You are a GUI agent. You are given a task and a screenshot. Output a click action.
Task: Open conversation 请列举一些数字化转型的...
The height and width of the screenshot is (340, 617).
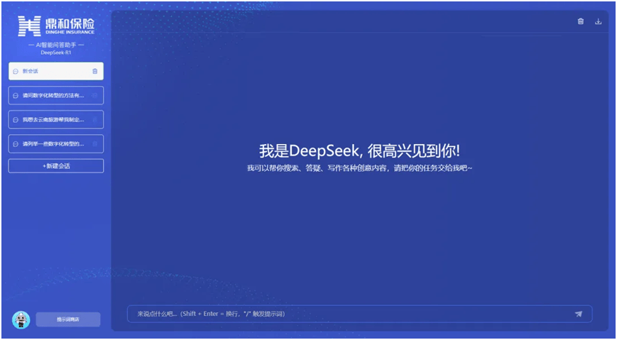pos(56,144)
